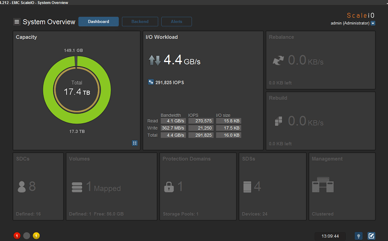Click the Rebalance 0.0 KB left text
The width and height of the screenshot is (388, 241).
coord(280,83)
